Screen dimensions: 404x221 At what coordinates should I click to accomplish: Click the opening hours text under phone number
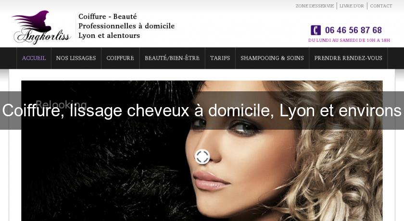point(349,40)
